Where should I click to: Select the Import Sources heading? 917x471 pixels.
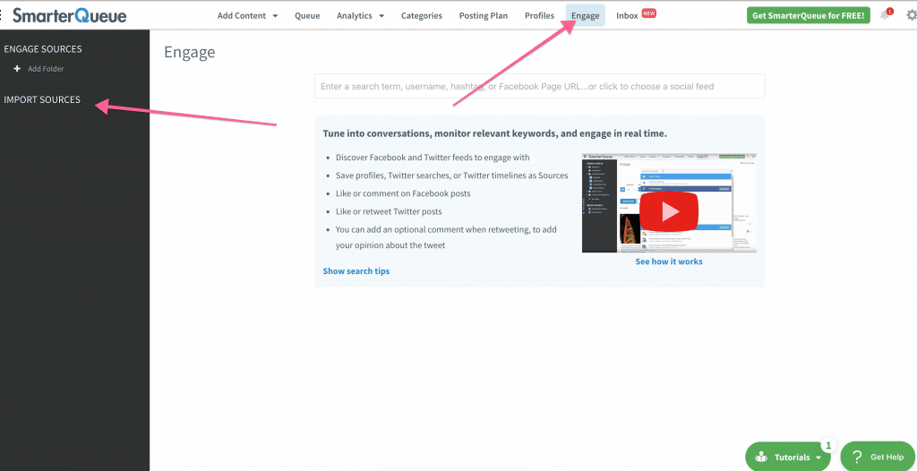[x=42, y=100]
